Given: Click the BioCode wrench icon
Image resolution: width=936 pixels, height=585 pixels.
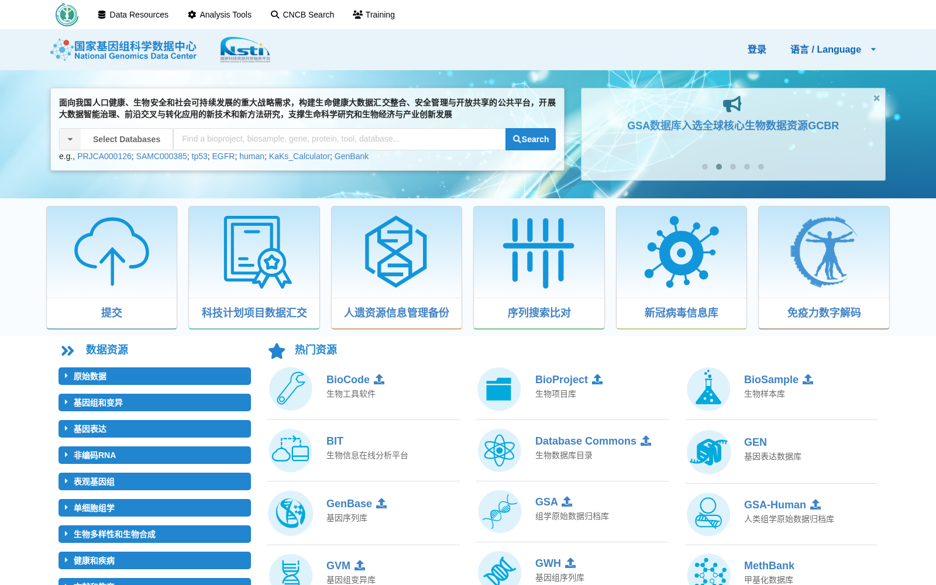Looking at the screenshot, I should click(291, 389).
